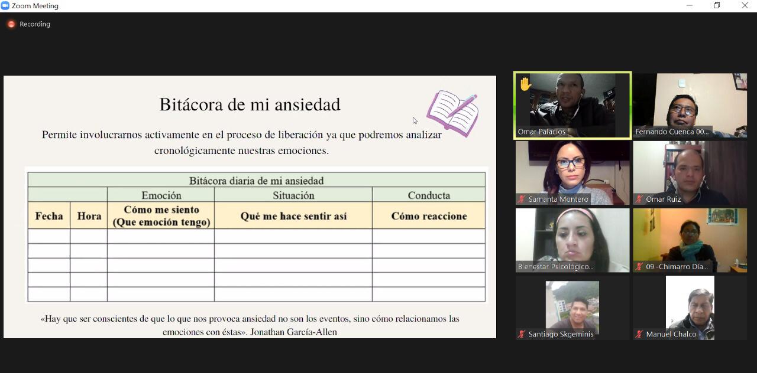Click the "Santiago Skgeminis" name label
Screen dimensions: 757x373
click(x=561, y=334)
